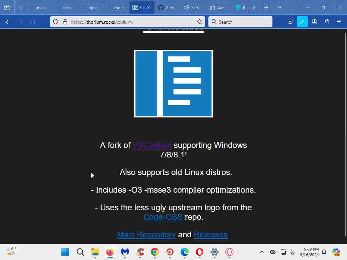Switch to the GitHub tab

(167, 7)
